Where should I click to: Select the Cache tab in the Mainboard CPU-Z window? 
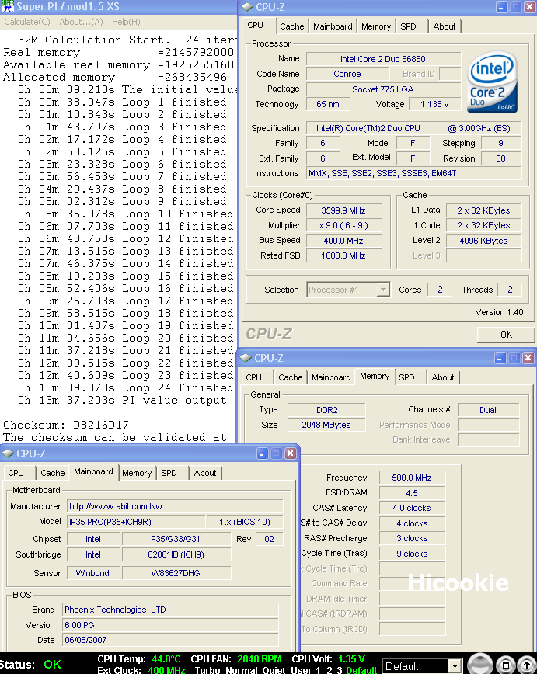coord(53,473)
